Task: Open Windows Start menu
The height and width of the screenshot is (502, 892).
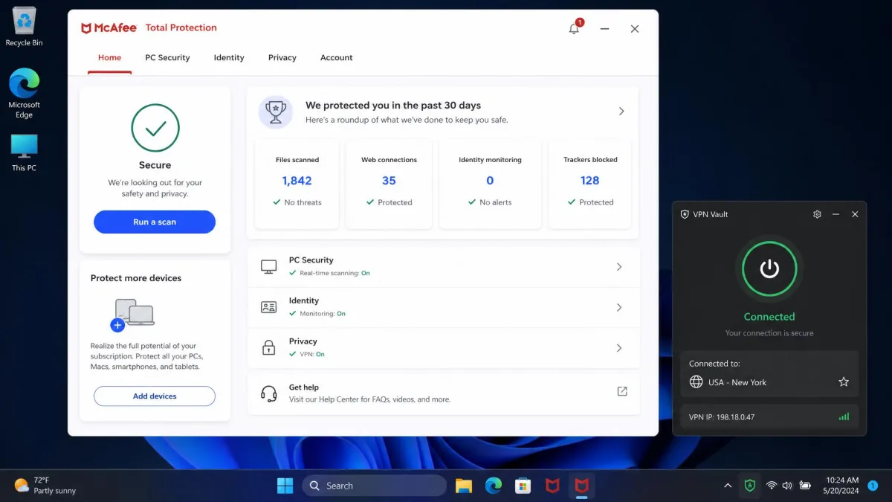Action: click(285, 486)
